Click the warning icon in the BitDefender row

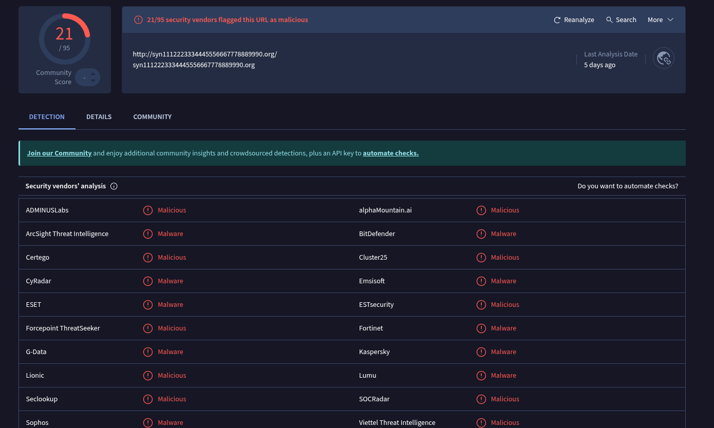pyautogui.click(x=481, y=234)
